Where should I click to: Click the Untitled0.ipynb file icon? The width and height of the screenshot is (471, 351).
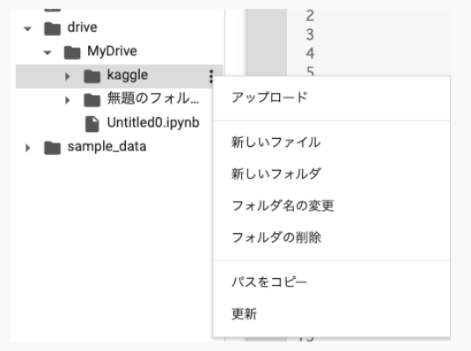click(92, 124)
